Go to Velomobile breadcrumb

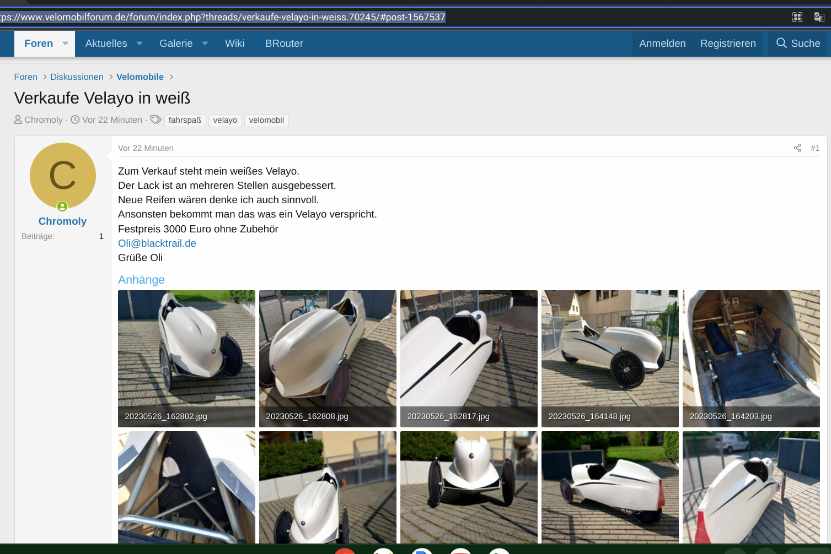pyautogui.click(x=140, y=77)
